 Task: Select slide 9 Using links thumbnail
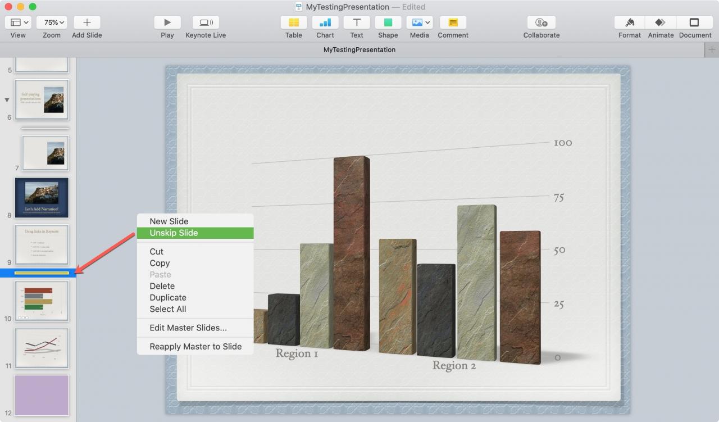42,245
